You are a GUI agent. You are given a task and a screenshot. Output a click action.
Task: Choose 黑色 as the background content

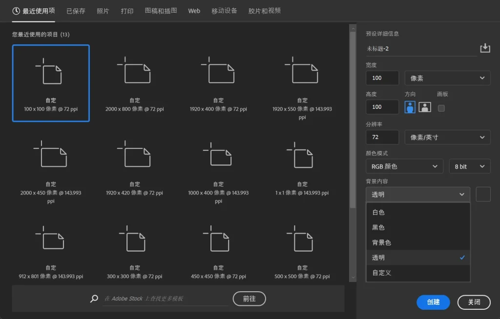click(418, 227)
